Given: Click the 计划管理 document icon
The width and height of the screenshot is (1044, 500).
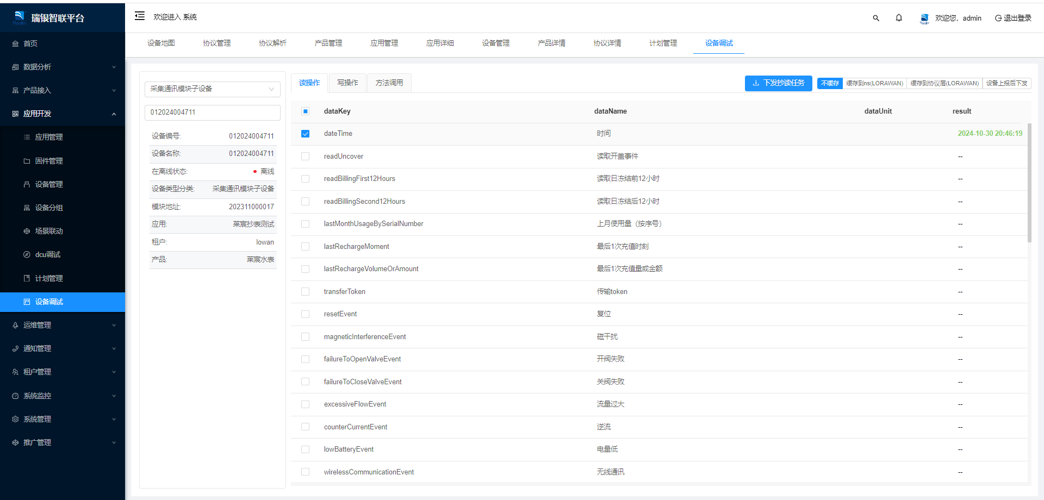Looking at the screenshot, I should coord(27,278).
